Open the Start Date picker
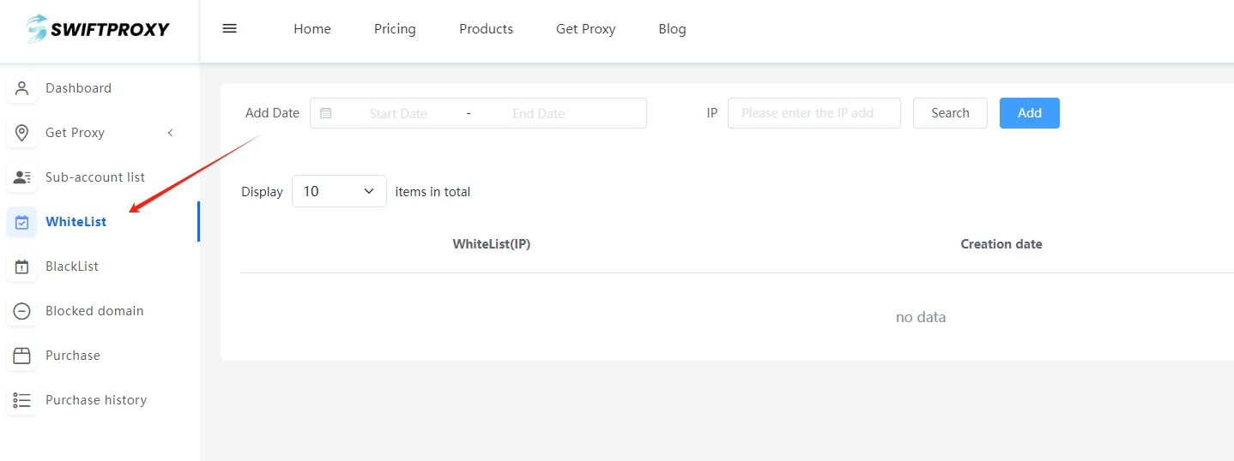The height and width of the screenshot is (461, 1234). (x=398, y=113)
